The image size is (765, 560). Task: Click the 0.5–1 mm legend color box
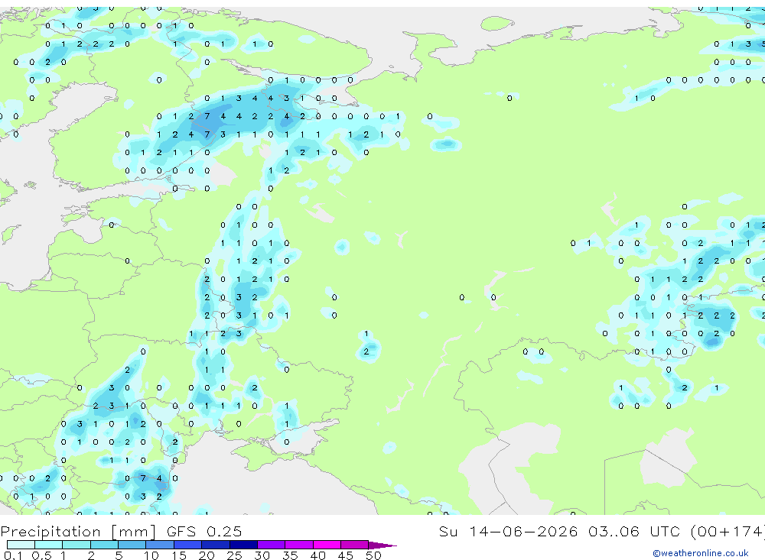tap(49, 545)
